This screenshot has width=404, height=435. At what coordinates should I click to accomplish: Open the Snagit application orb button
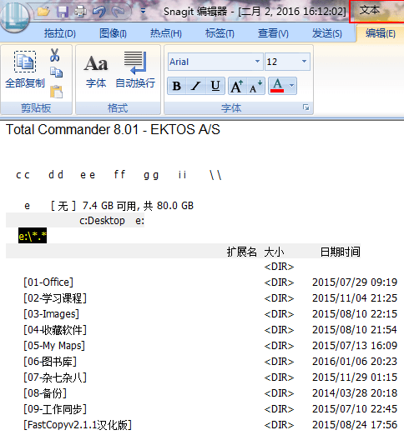tap(14, 17)
